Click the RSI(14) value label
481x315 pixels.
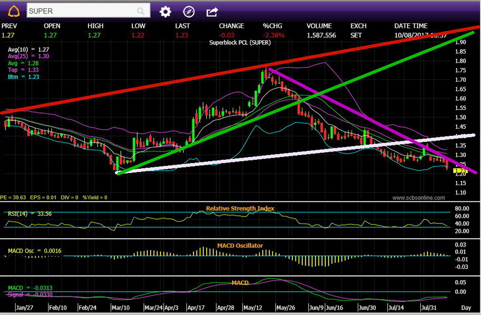point(25,213)
